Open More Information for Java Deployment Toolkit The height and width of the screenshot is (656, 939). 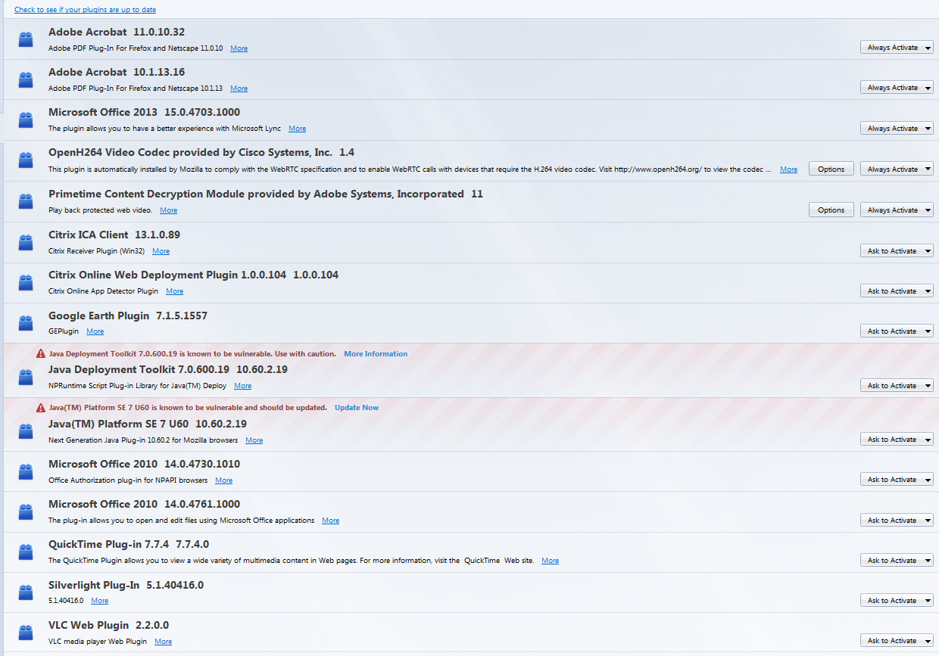click(x=376, y=353)
